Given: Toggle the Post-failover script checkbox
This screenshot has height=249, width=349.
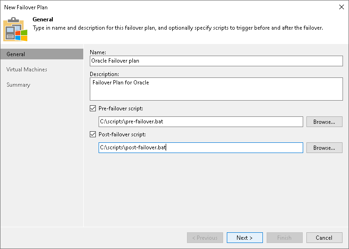Looking at the screenshot, I should point(93,134).
